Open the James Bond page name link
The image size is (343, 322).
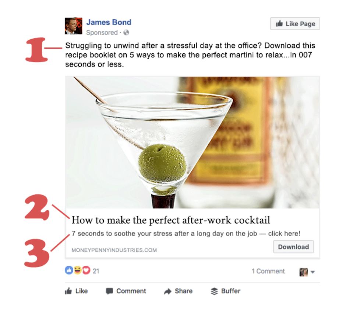click(x=109, y=22)
